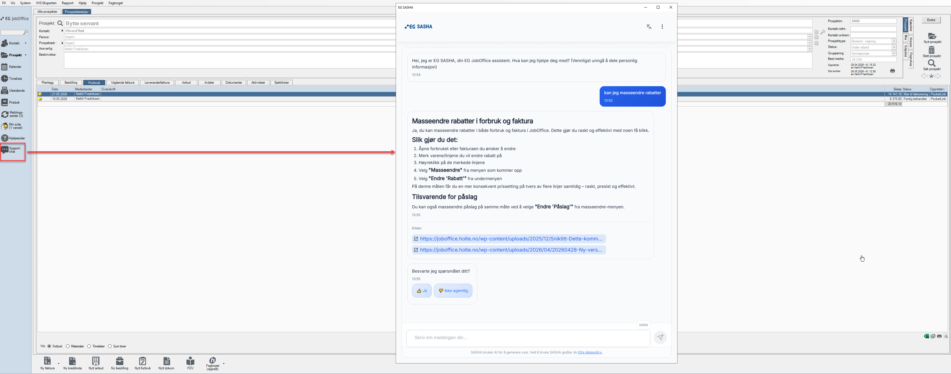The width and height of the screenshot is (951, 374).
Task: Select the Sum timer radio button
Action: pos(110,346)
